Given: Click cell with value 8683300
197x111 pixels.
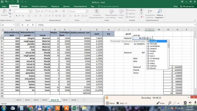Looking at the screenshot, I should (80, 93).
